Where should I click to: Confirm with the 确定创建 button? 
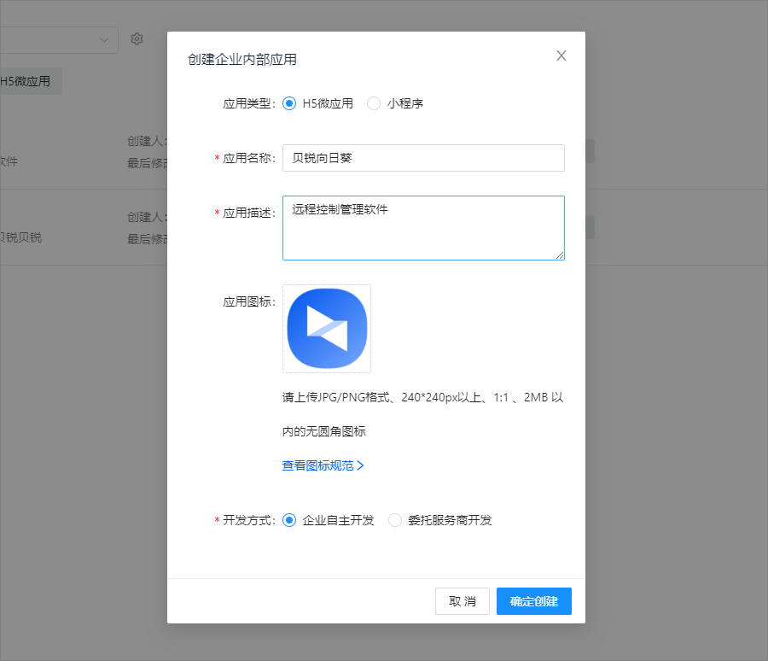pyautogui.click(x=533, y=601)
